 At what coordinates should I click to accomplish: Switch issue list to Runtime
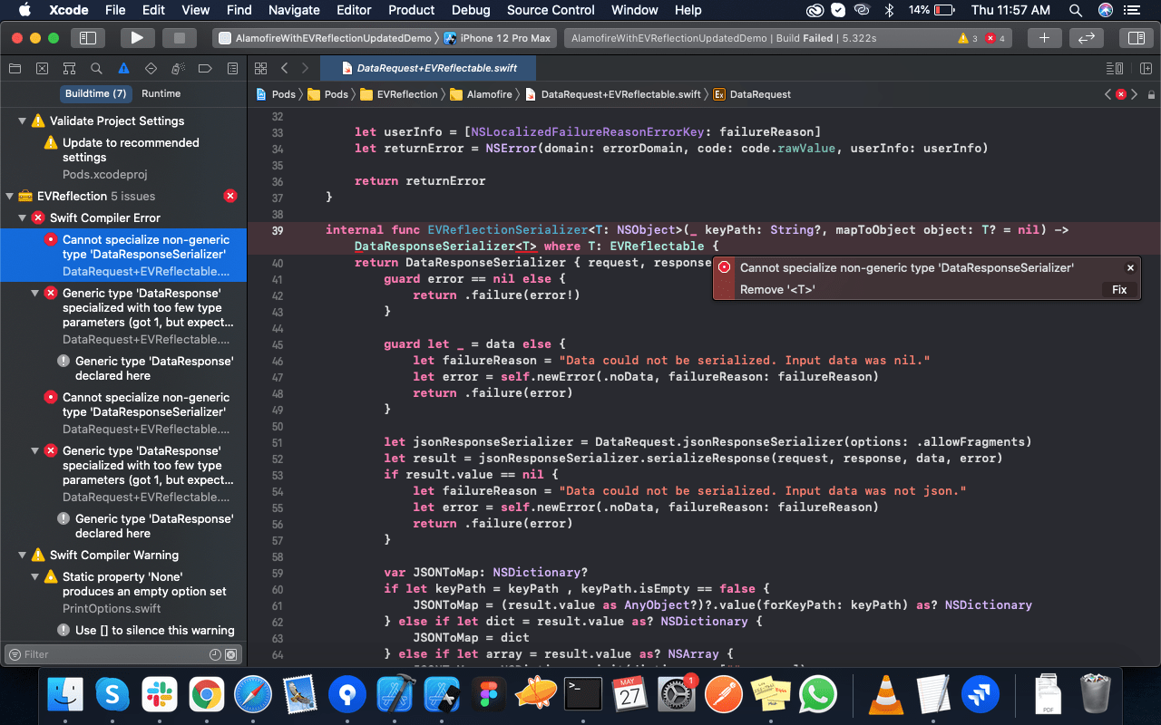tap(161, 94)
